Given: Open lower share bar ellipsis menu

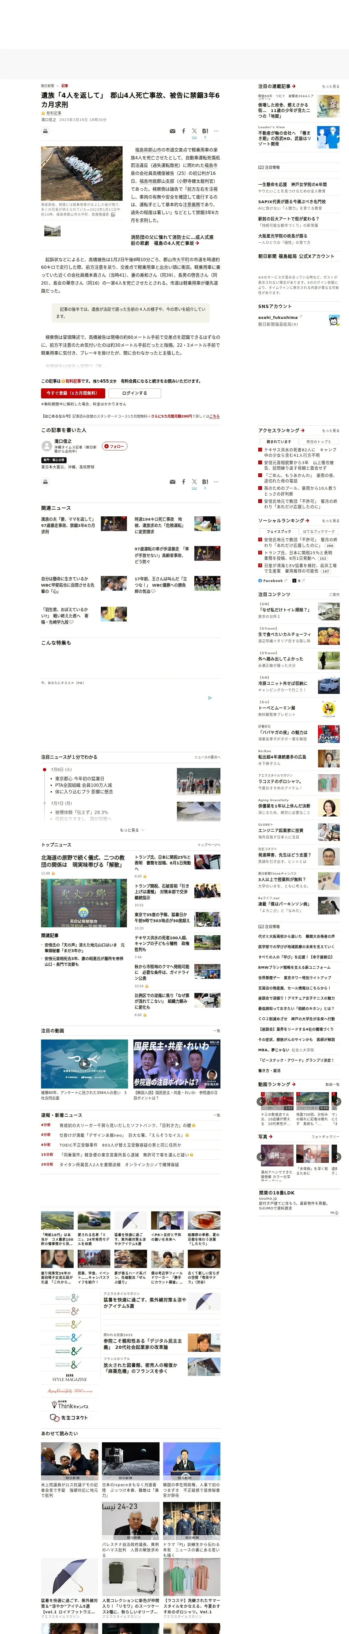Looking at the screenshot, I should click(216, 482).
